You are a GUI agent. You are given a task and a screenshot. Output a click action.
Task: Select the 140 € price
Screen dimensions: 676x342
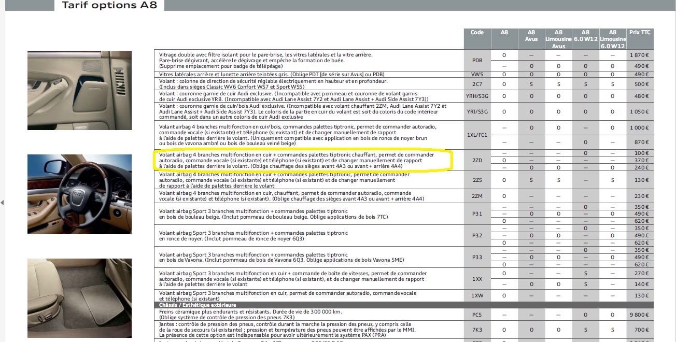coord(642,284)
